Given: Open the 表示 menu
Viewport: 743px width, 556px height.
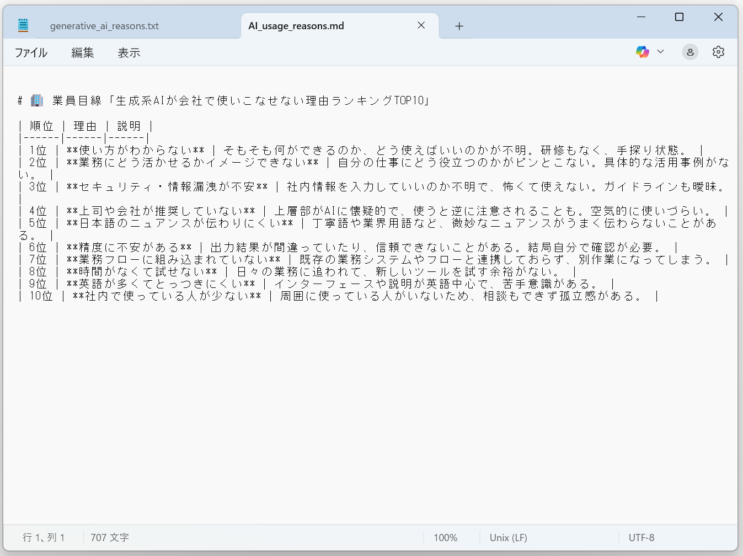Looking at the screenshot, I should (x=129, y=53).
